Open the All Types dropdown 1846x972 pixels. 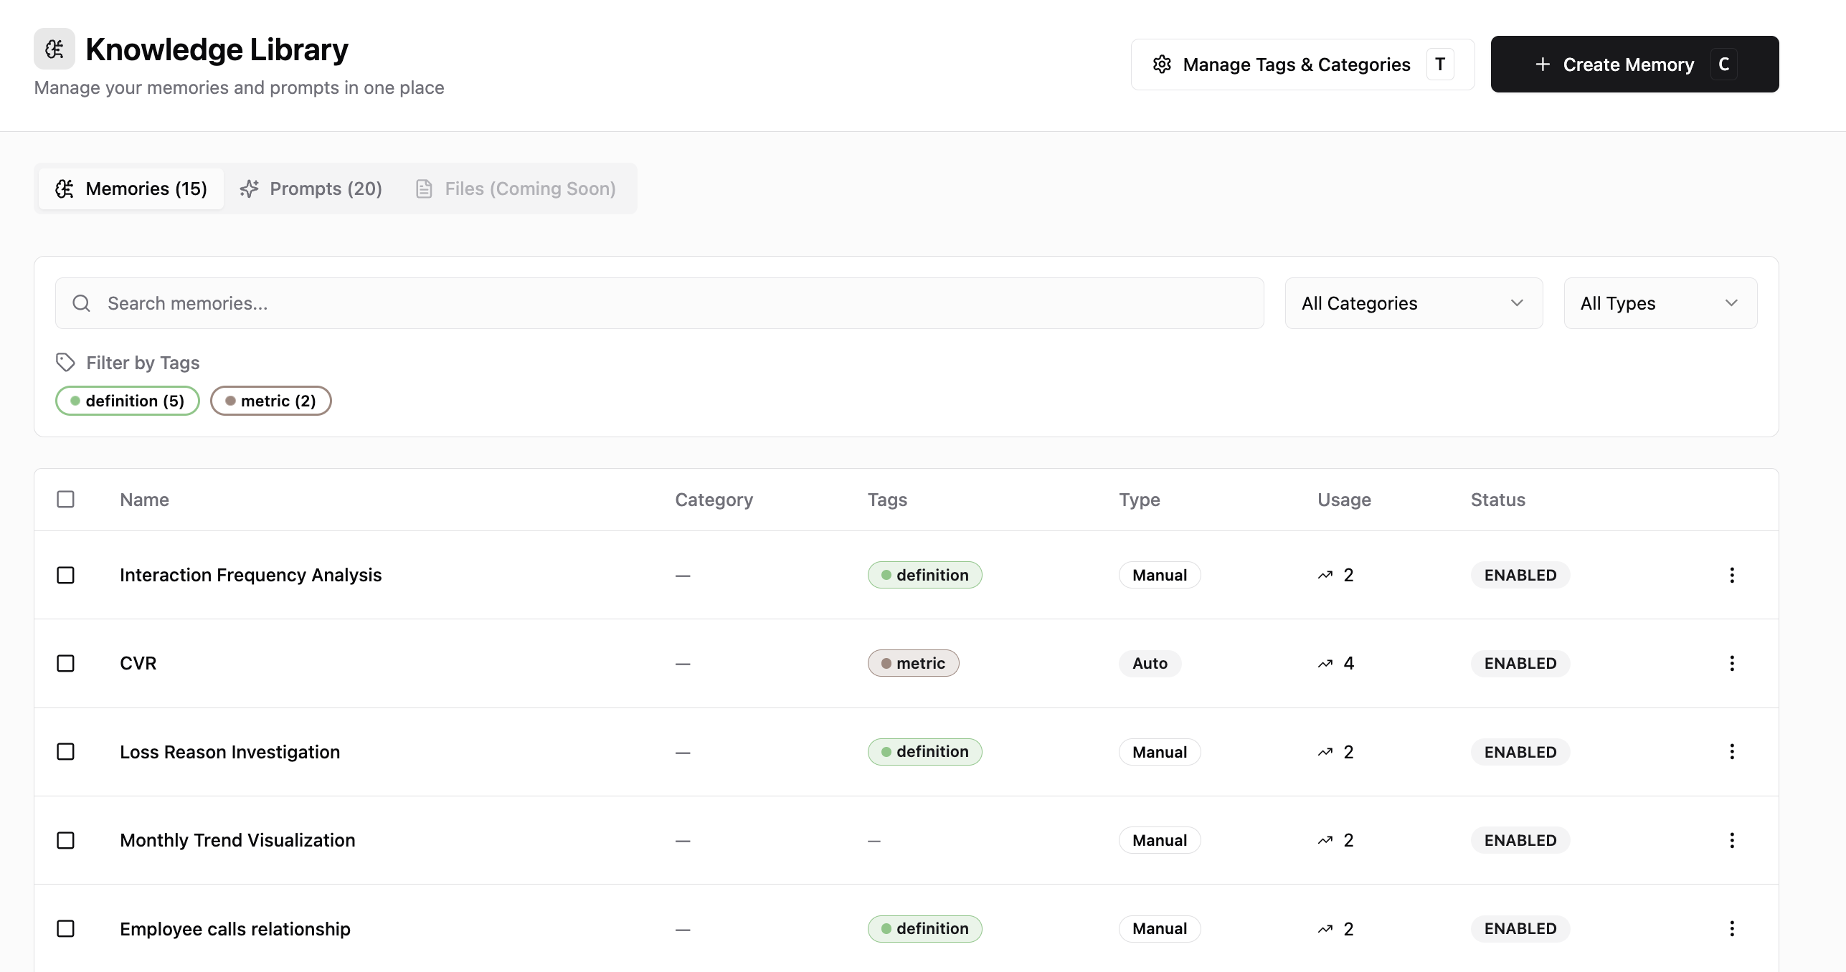coord(1660,303)
